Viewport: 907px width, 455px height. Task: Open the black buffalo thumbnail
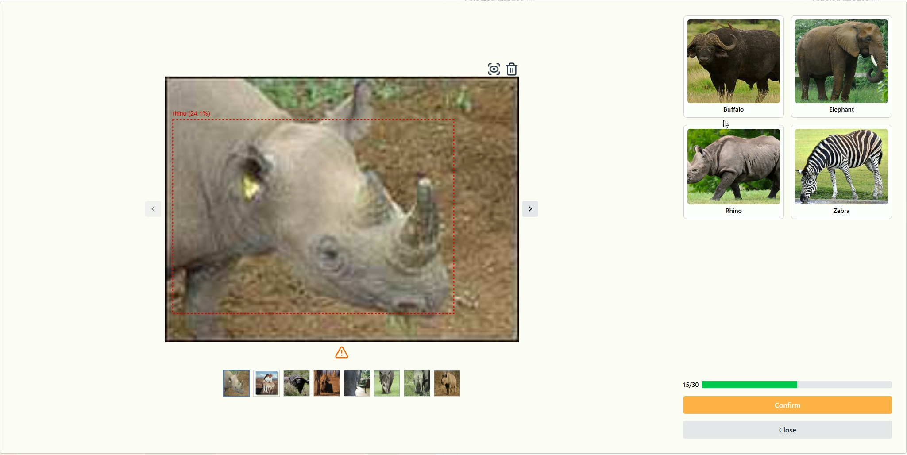pyautogui.click(x=297, y=383)
